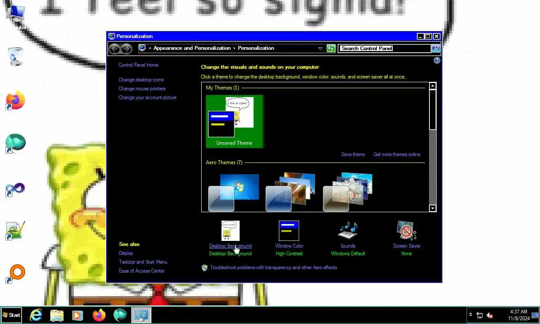Click the Screen Saver text link

pos(407,246)
